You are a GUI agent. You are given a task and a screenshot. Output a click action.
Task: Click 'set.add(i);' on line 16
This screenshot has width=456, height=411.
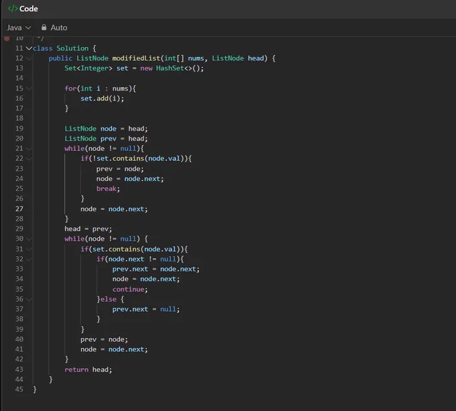(102, 99)
